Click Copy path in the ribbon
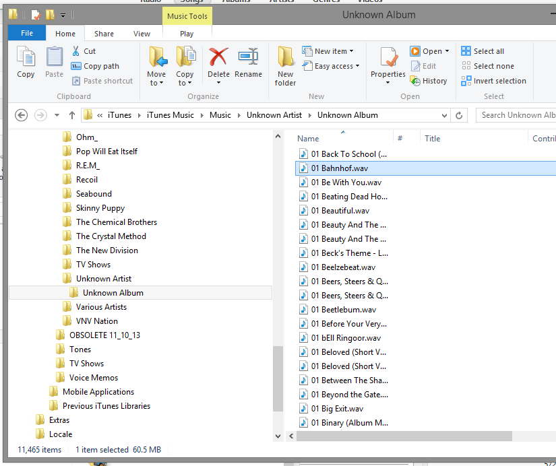Viewport: 556px width, 466px height. (95, 66)
